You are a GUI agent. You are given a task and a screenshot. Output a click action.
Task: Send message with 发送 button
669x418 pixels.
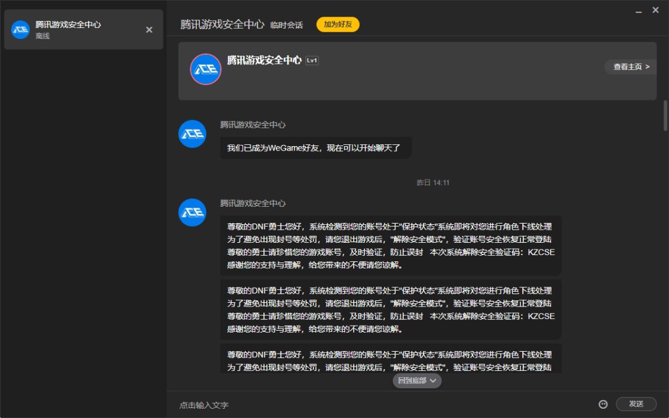point(636,404)
